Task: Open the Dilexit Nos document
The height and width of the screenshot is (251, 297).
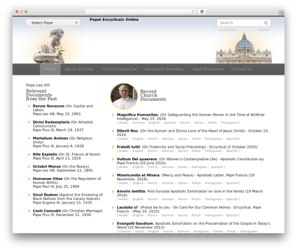Action: (x=127, y=131)
